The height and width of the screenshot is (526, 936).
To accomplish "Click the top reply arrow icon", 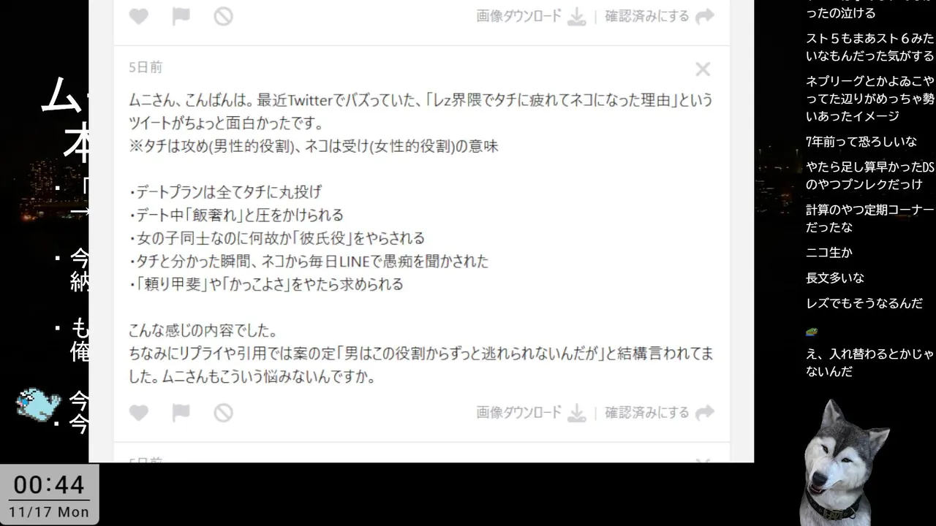I will point(705,16).
